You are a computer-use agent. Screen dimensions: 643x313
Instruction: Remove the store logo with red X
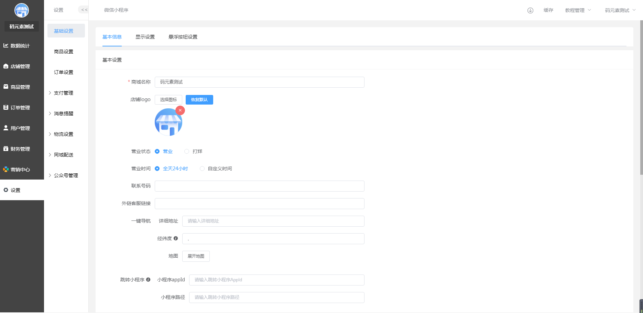click(180, 110)
